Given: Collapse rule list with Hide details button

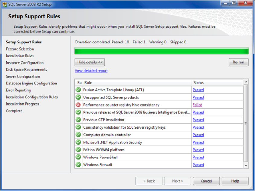Looking at the screenshot, I should [90, 62].
